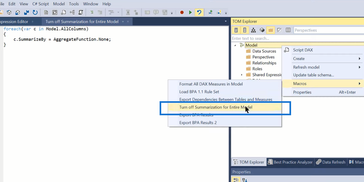Toggle measures calculator filter in TOM Explorer
Screen dimensions: 364x182
point(236,30)
